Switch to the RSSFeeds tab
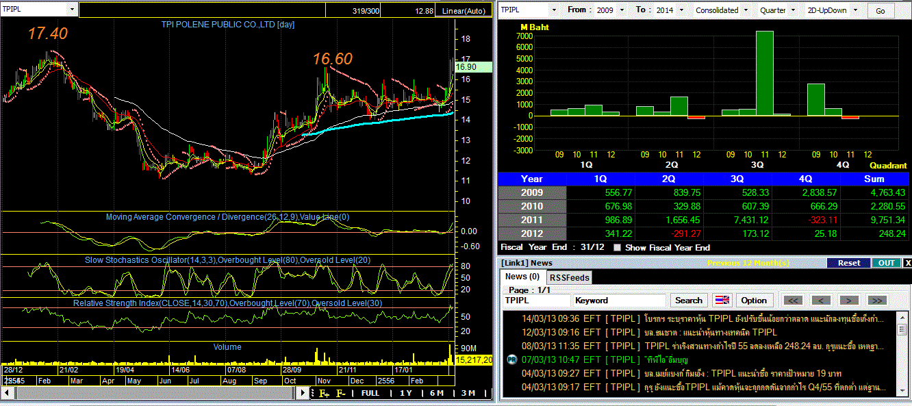The image size is (912, 406). click(569, 277)
